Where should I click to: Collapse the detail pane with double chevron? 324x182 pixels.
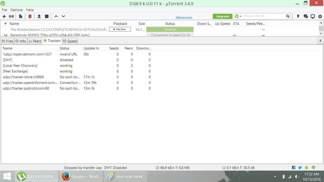[320, 41]
